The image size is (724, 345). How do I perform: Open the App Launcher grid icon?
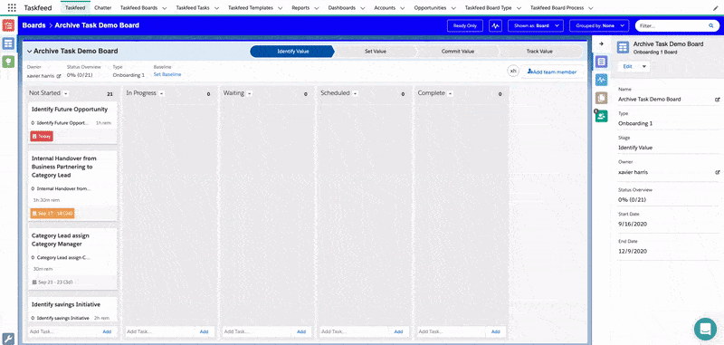12,8
